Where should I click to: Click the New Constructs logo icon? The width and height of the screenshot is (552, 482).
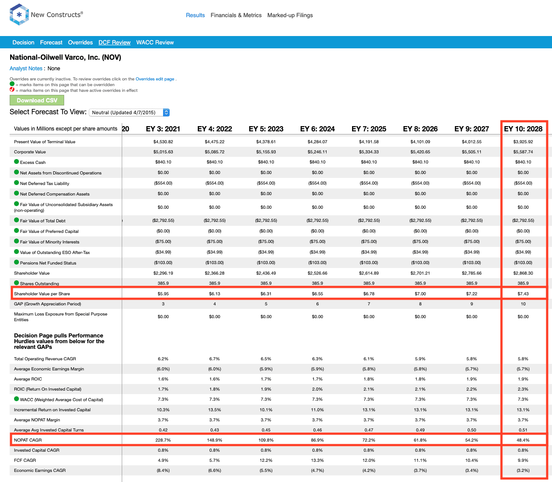click(19, 14)
